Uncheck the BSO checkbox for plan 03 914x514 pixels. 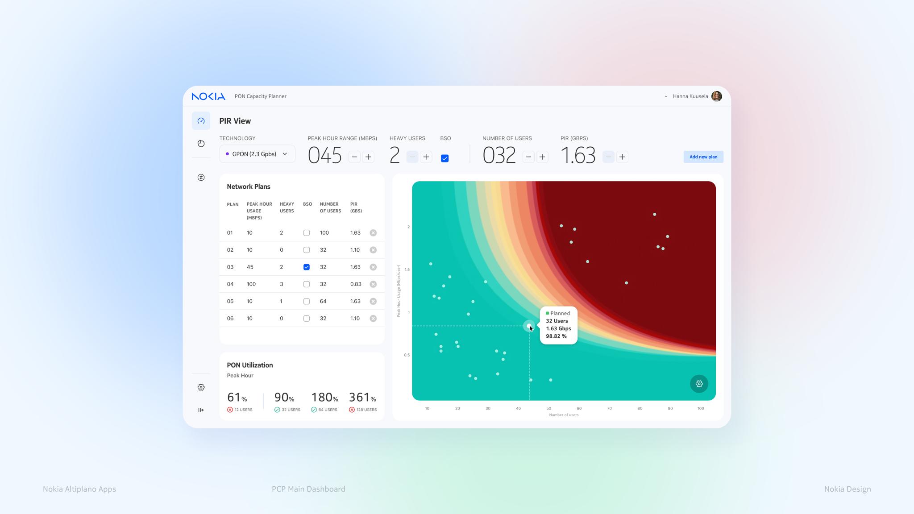pyautogui.click(x=307, y=267)
